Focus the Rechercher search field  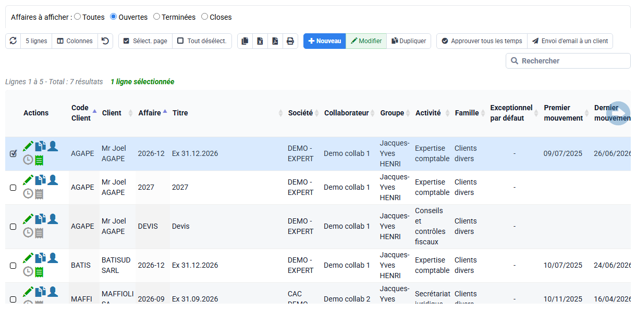[568, 61]
